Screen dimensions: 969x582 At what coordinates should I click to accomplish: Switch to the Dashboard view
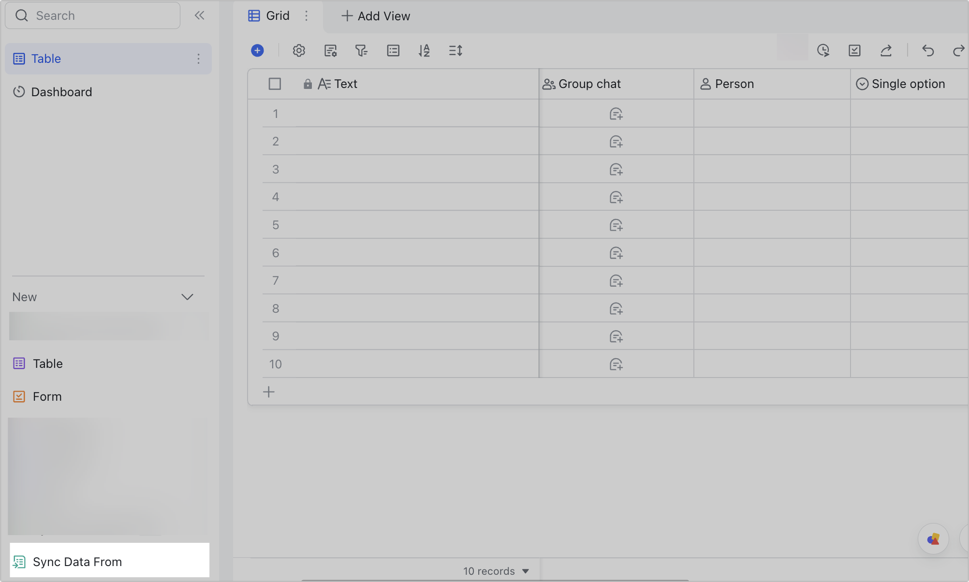click(x=61, y=91)
